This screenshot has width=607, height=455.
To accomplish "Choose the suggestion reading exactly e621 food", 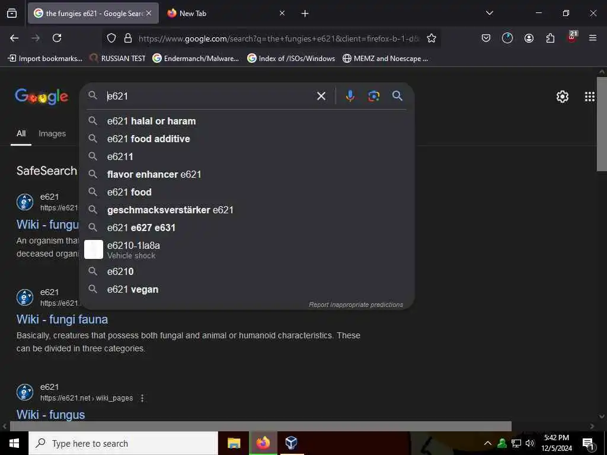I will pyautogui.click(x=247, y=193).
